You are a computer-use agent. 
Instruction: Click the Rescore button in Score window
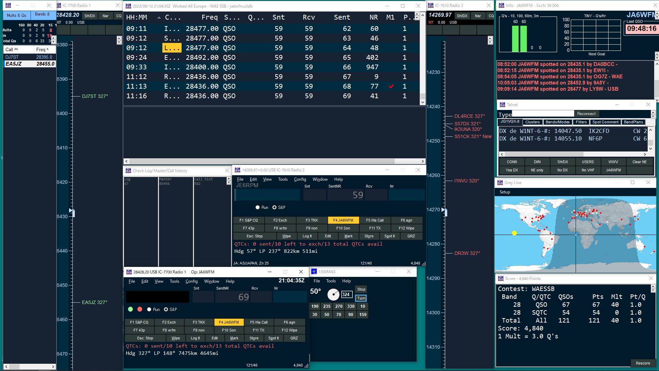click(x=643, y=363)
